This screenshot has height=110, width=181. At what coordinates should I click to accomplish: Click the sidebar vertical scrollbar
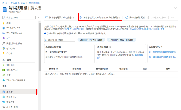tap(39, 47)
